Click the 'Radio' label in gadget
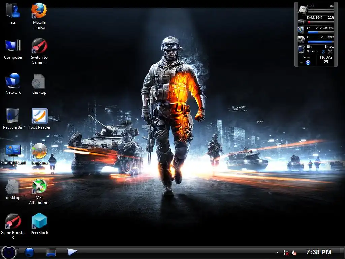This screenshot has width=345, height=259. tap(306, 57)
